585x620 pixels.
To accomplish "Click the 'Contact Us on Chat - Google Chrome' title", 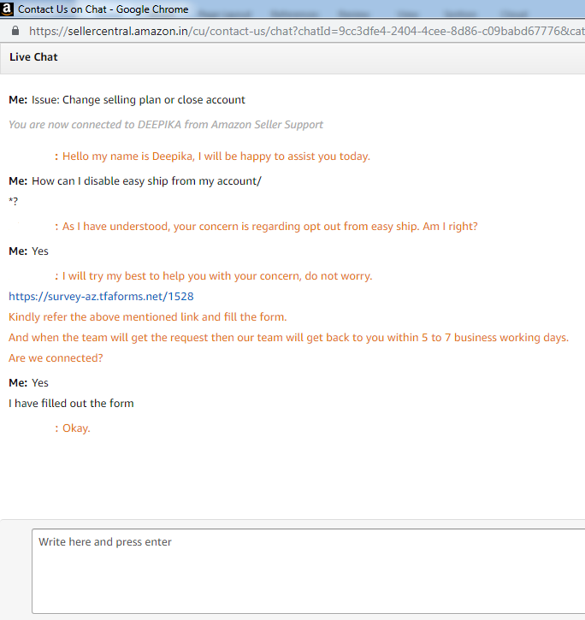I will click(x=103, y=9).
